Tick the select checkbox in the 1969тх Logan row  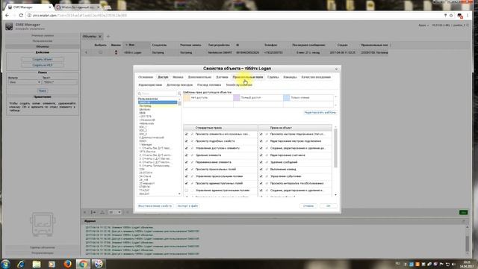point(100,52)
